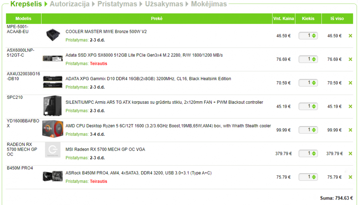Click the Modelis column header
Viewport: 358px width, 205px height.
(x=24, y=19)
